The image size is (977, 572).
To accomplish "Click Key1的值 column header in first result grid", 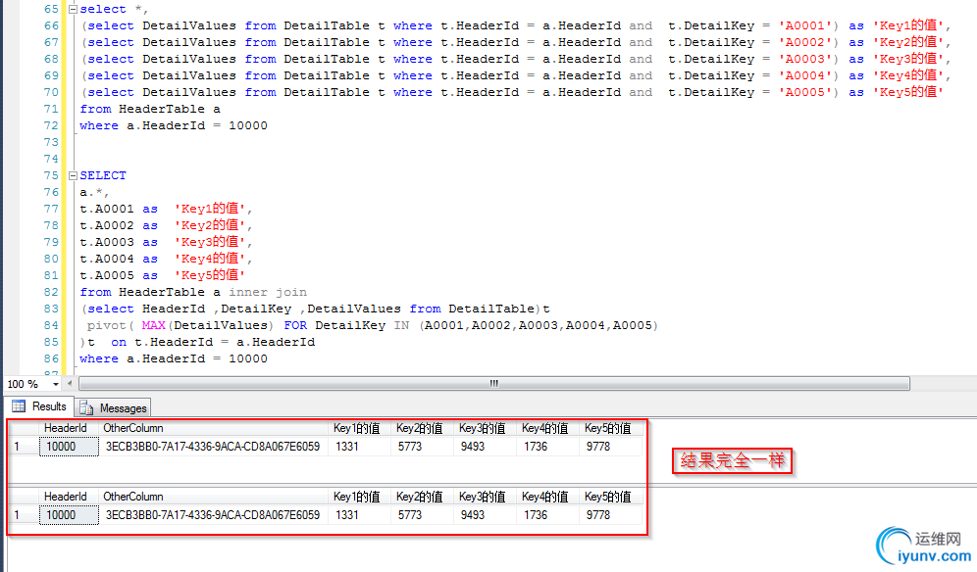I will [x=360, y=428].
